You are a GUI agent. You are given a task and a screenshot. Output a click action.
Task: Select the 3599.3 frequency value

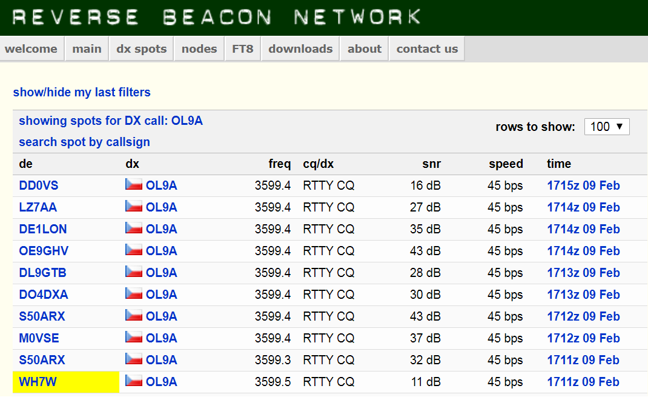tap(273, 360)
